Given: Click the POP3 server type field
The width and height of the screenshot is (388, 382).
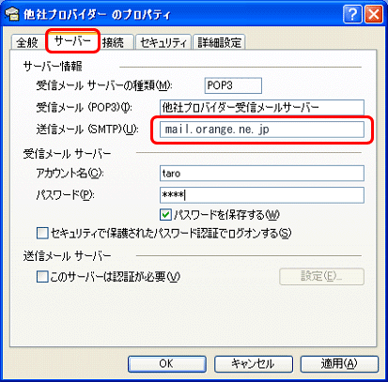Looking at the screenshot, I should point(233,85).
